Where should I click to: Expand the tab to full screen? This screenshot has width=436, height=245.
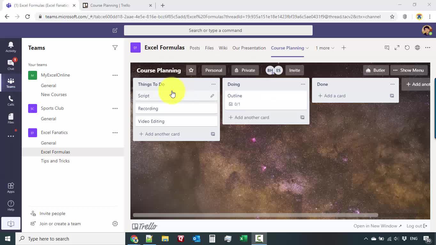397,48
